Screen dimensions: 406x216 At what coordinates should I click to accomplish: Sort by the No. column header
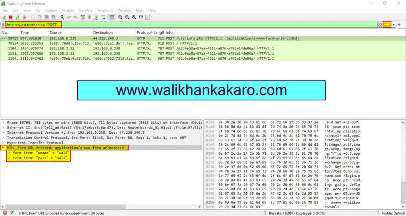tap(10, 32)
